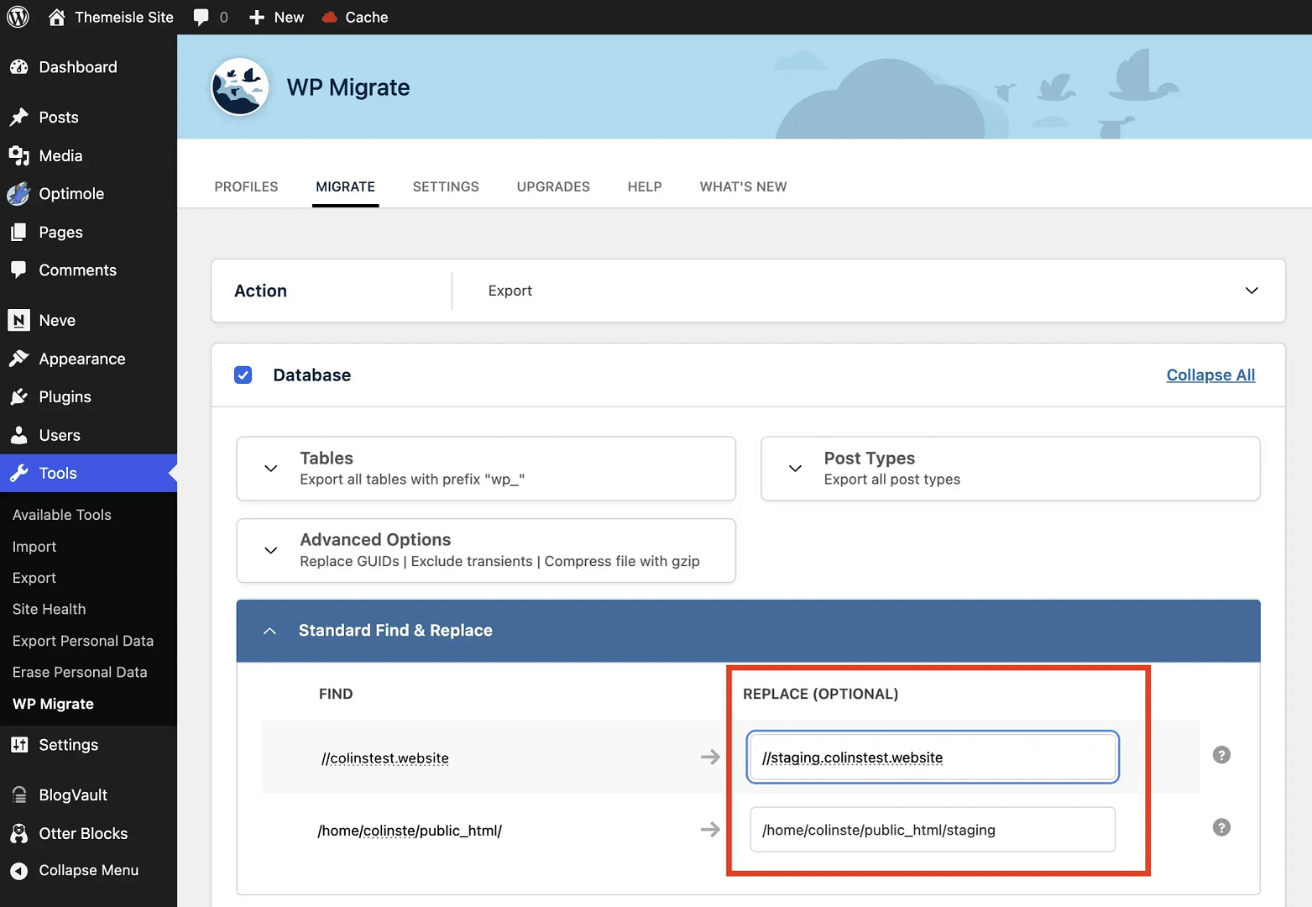Open Erase Personal Data submenu item
1312x907 pixels.
point(80,672)
